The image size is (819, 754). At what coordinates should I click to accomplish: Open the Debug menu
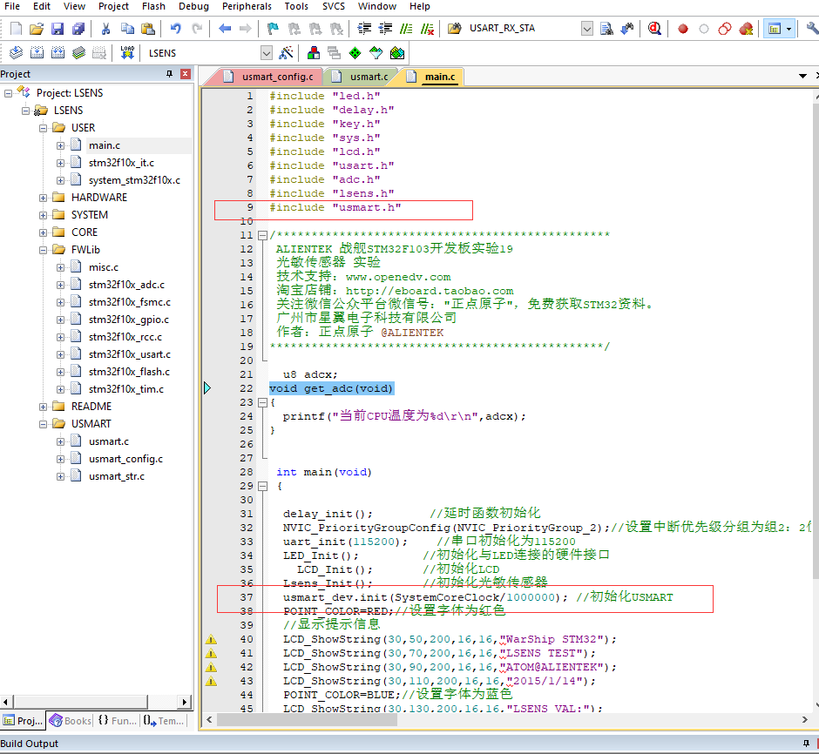click(x=193, y=6)
